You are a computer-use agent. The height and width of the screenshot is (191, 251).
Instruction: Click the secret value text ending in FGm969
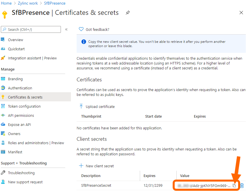[x=204, y=186]
